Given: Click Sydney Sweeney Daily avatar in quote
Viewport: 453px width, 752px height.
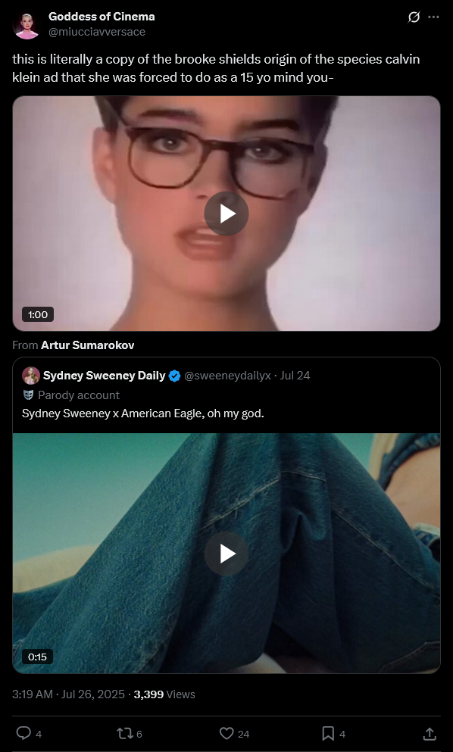Looking at the screenshot, I should point(31,376).
